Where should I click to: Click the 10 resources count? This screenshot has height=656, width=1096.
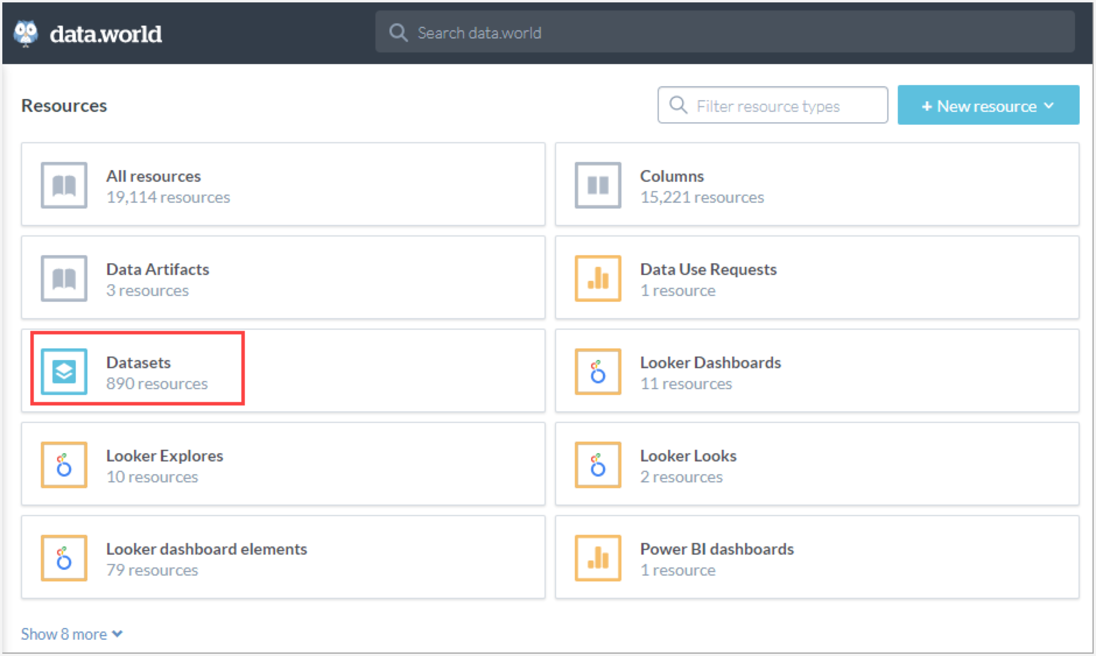pyautogui.click(x=152, y=477)
